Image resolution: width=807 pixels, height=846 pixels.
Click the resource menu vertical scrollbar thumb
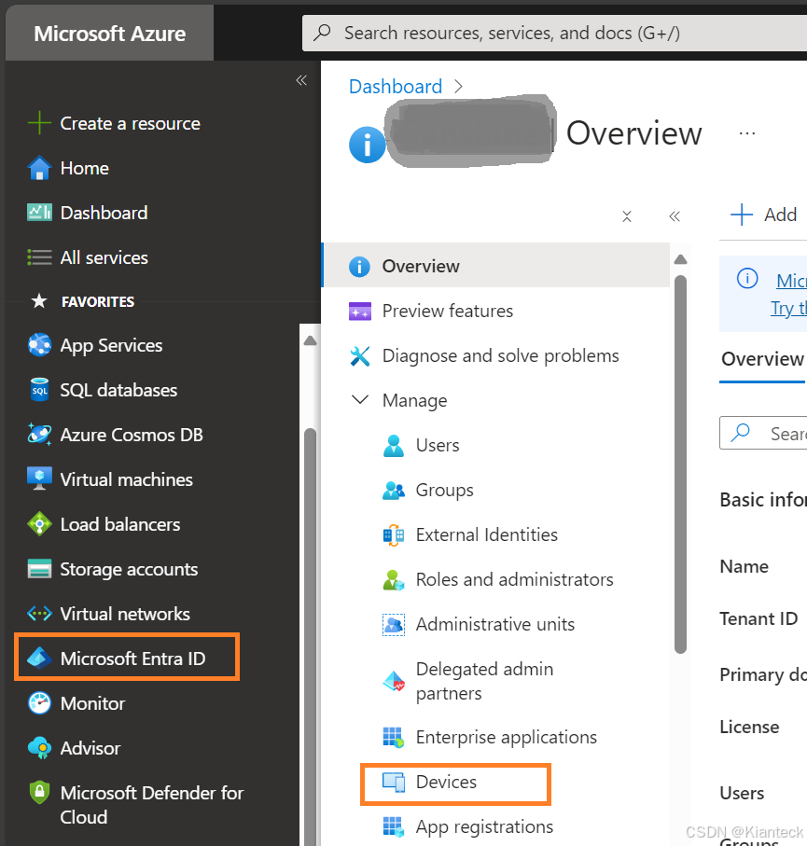pyautogui.click(x=681, y=464)
